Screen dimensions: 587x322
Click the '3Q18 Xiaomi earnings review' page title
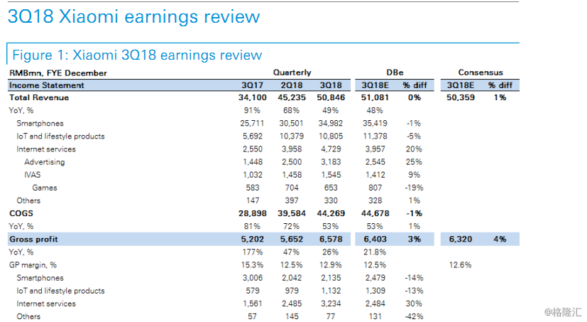tap(133, 17)
